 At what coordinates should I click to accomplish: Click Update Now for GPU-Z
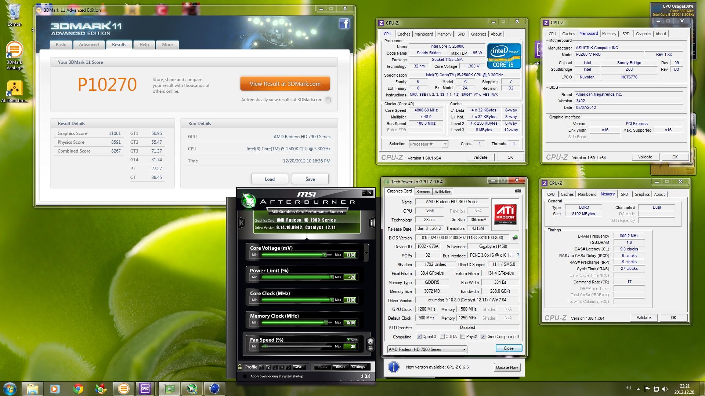(507, 367)
